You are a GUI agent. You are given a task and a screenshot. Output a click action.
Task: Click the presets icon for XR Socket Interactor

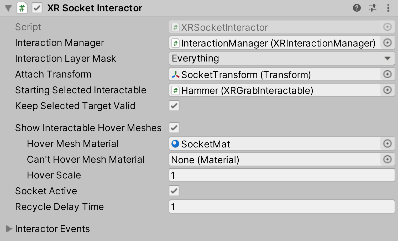pos(373,8)
